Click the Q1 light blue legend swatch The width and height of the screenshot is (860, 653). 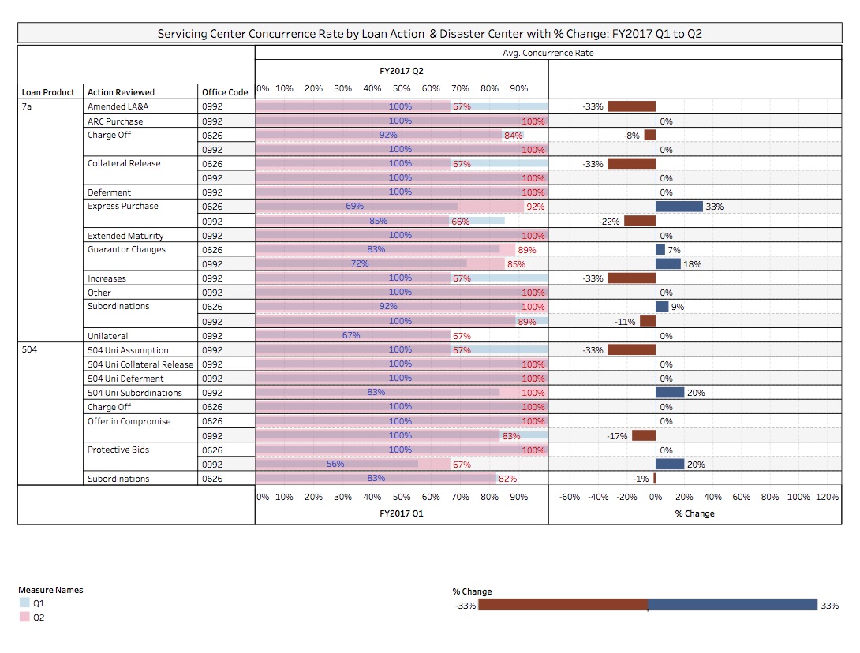tap(24, 603)
